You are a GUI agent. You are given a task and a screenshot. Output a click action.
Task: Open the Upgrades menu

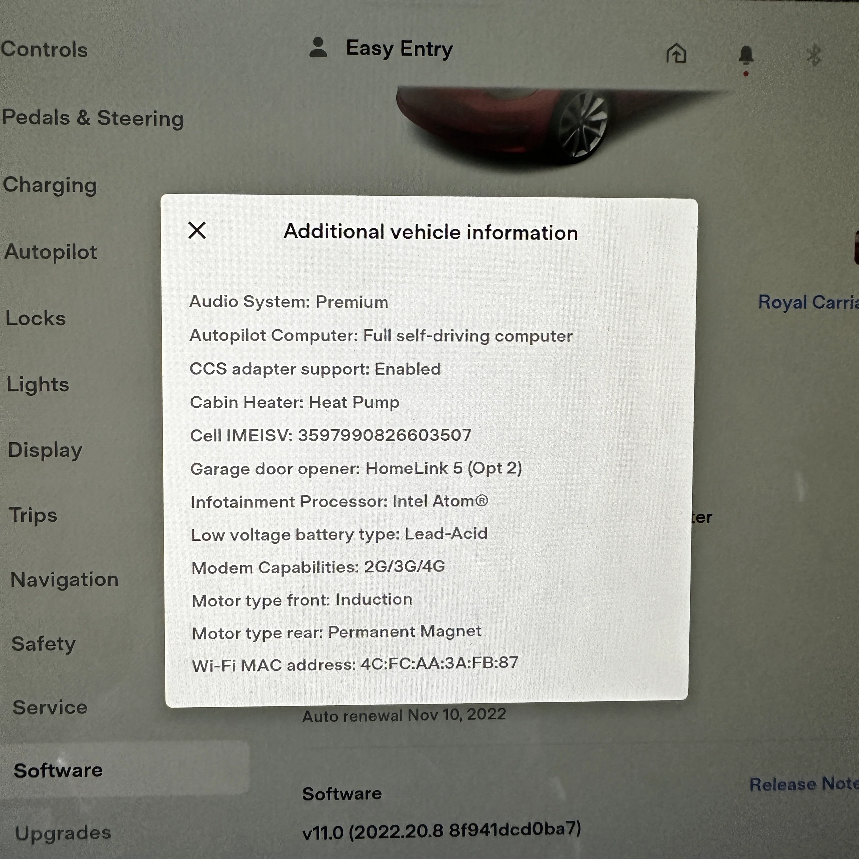(63, 833)
